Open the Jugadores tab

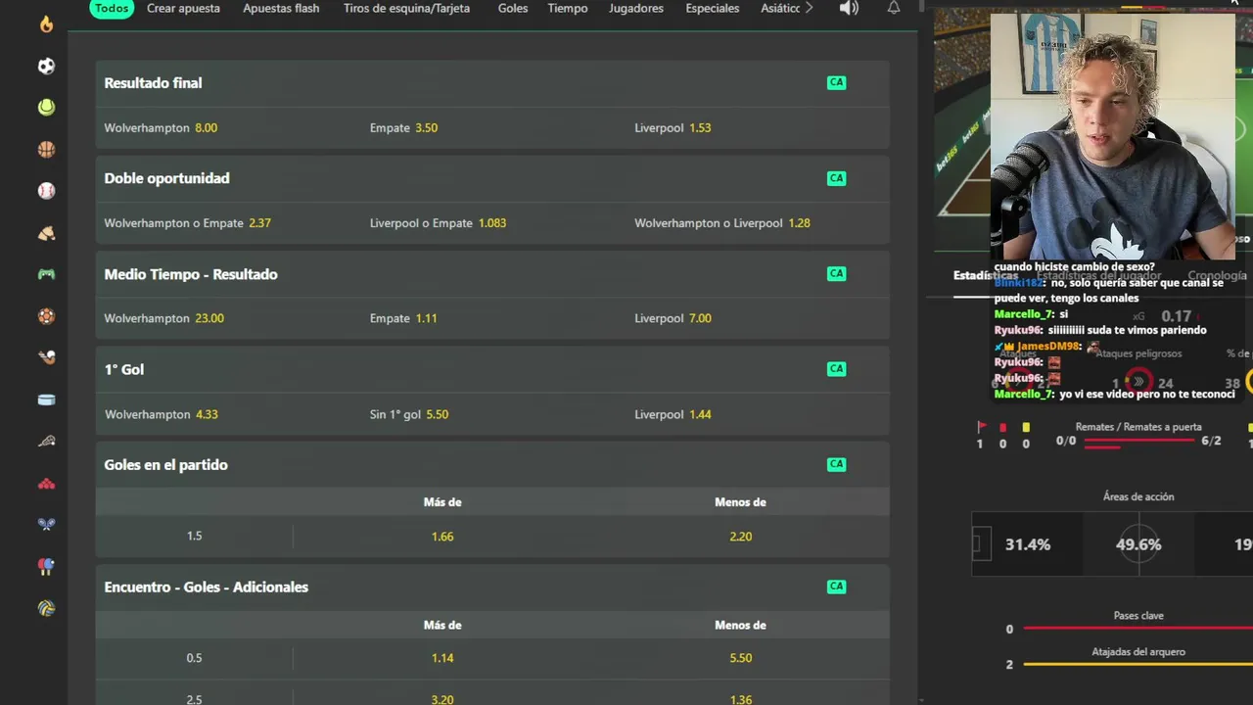click(636, 8)
